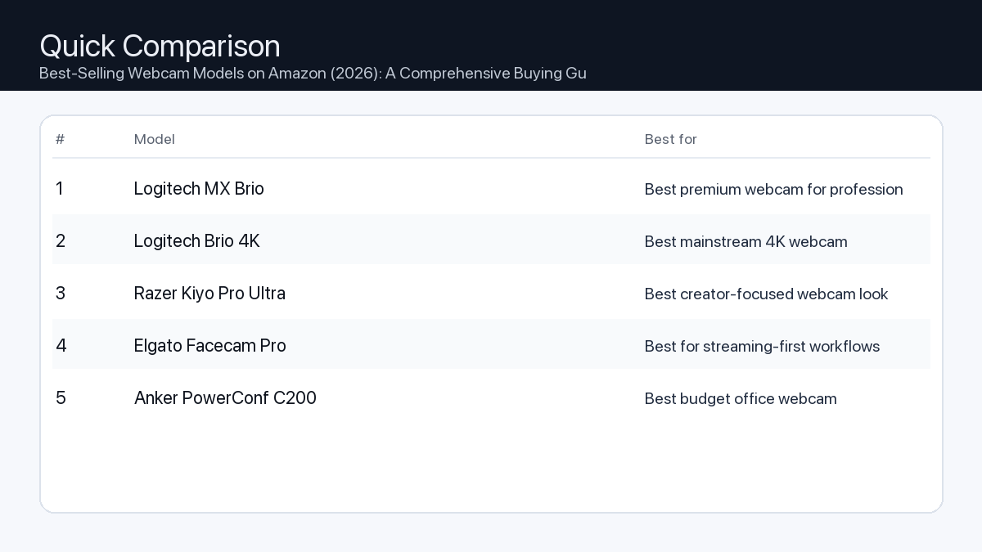
Task: Click the Model column header
Action: click(x=155, y=139)
